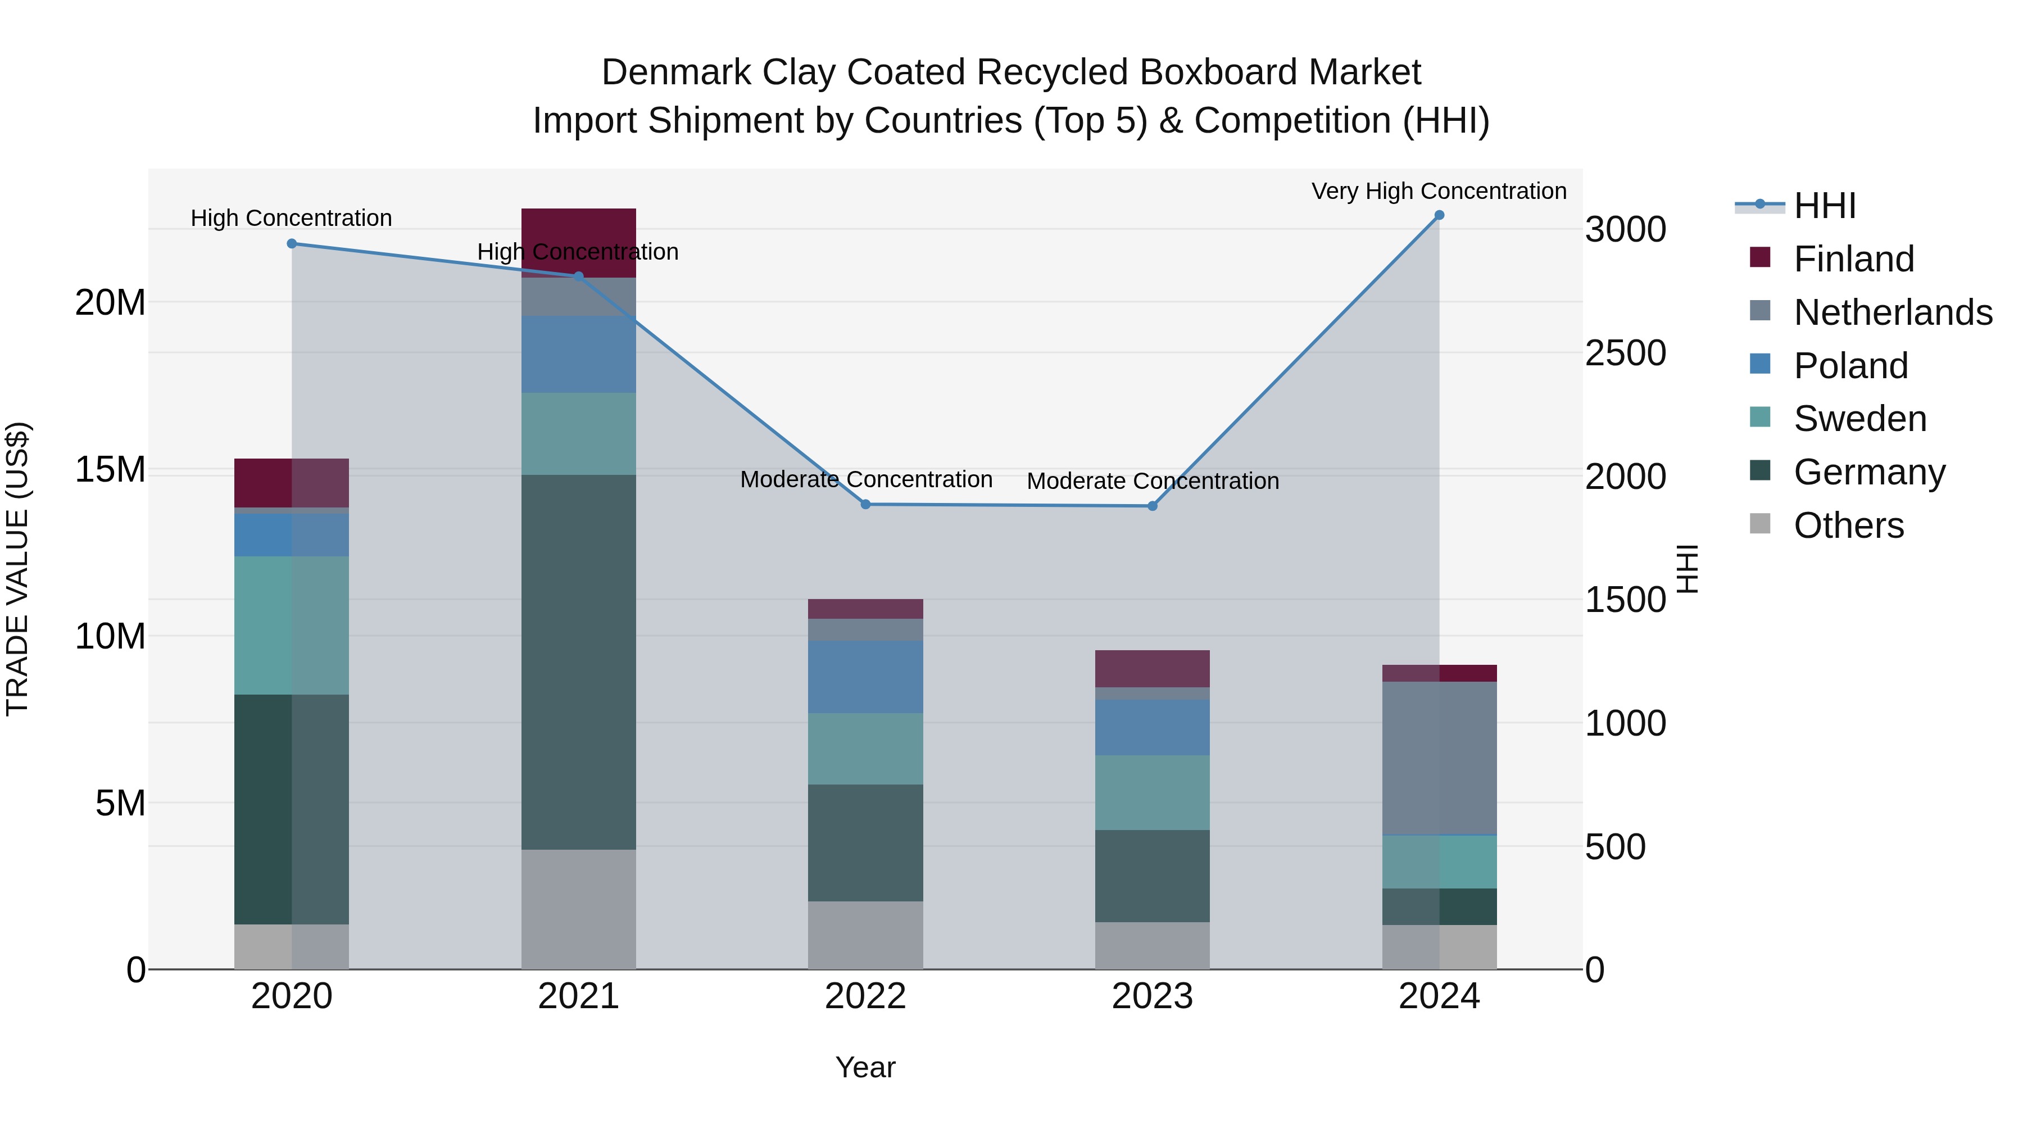This screenshot has width=2023, height=1138.
Task: Click the right-side 'HHI' axis title
Action: 1688,569
